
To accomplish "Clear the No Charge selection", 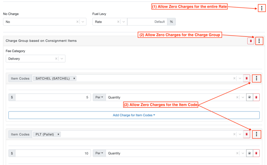I will point(77,22).
